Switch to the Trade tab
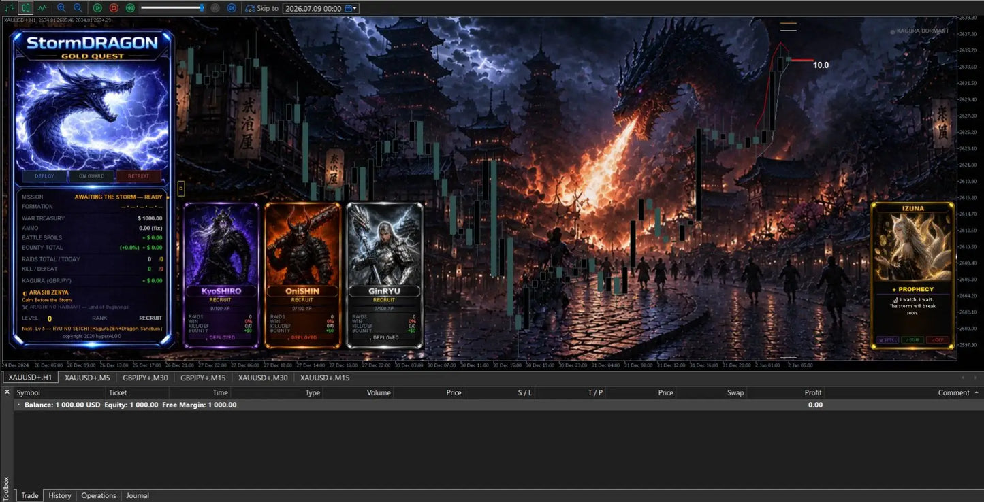Screen dimensions: 984x502 click(30, 495)
